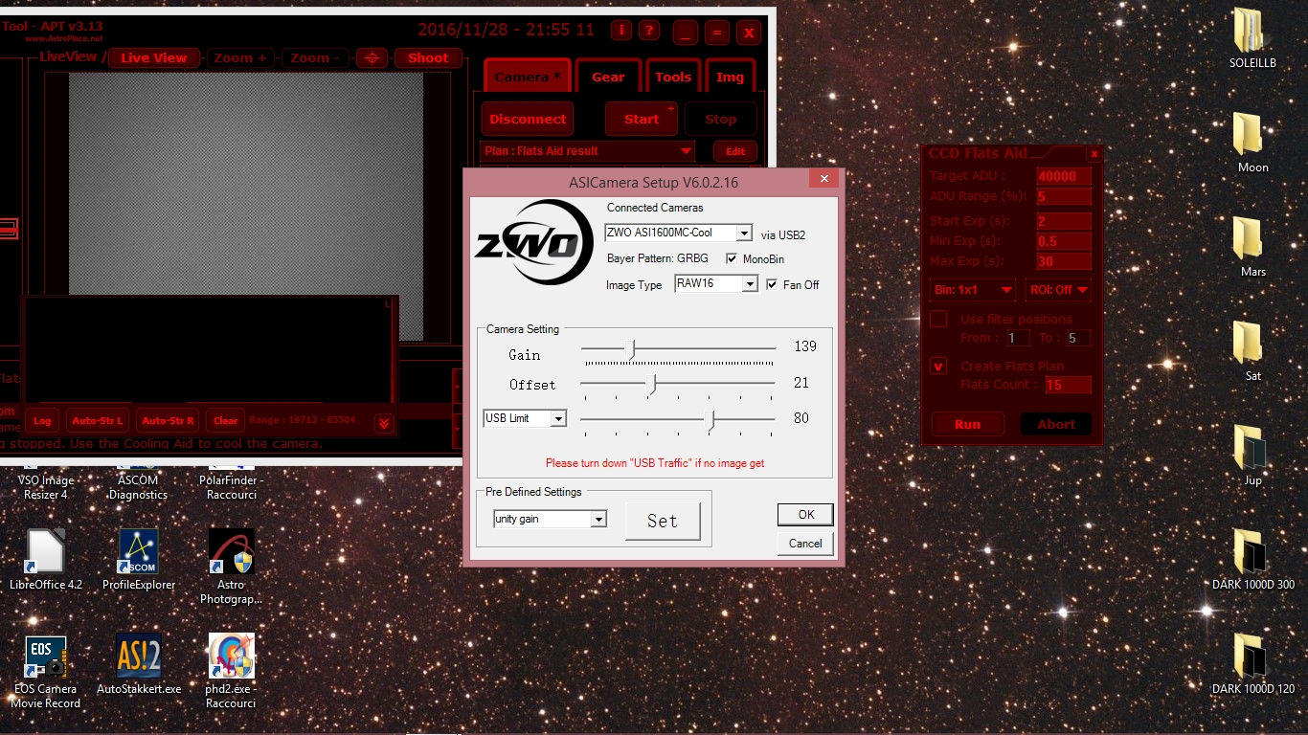This screenshot has width=1308, height=735.
Task: Select the LibreOffice 4.2 desktop shortcut
Action: click(46, 560)
